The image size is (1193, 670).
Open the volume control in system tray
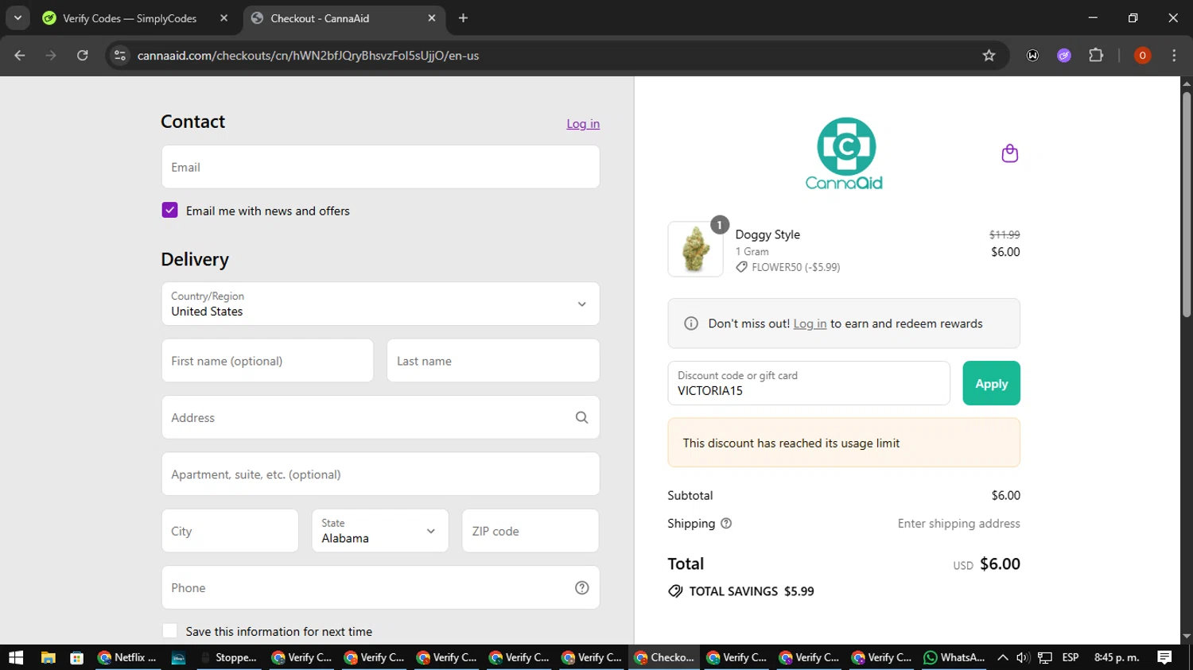point(1024,657)
